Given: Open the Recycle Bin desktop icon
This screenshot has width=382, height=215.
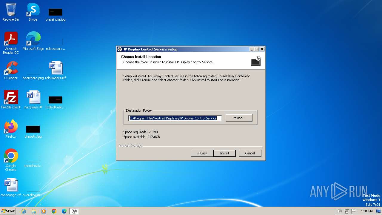Looking at the screenshot, I should pos(11,12).
